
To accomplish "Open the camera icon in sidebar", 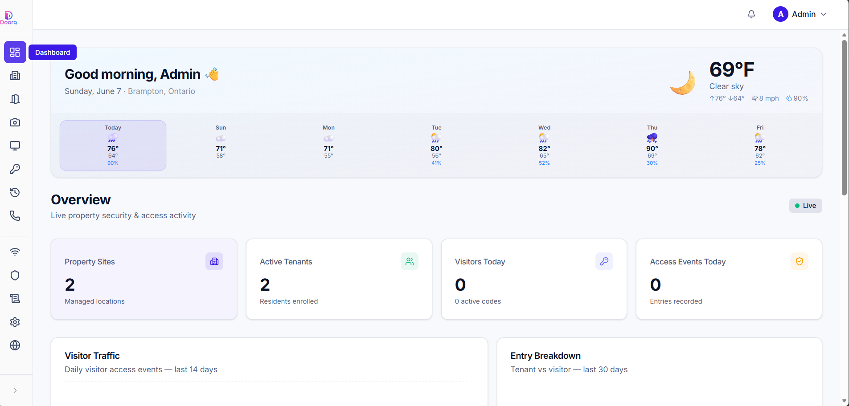I will click(15, 122).
